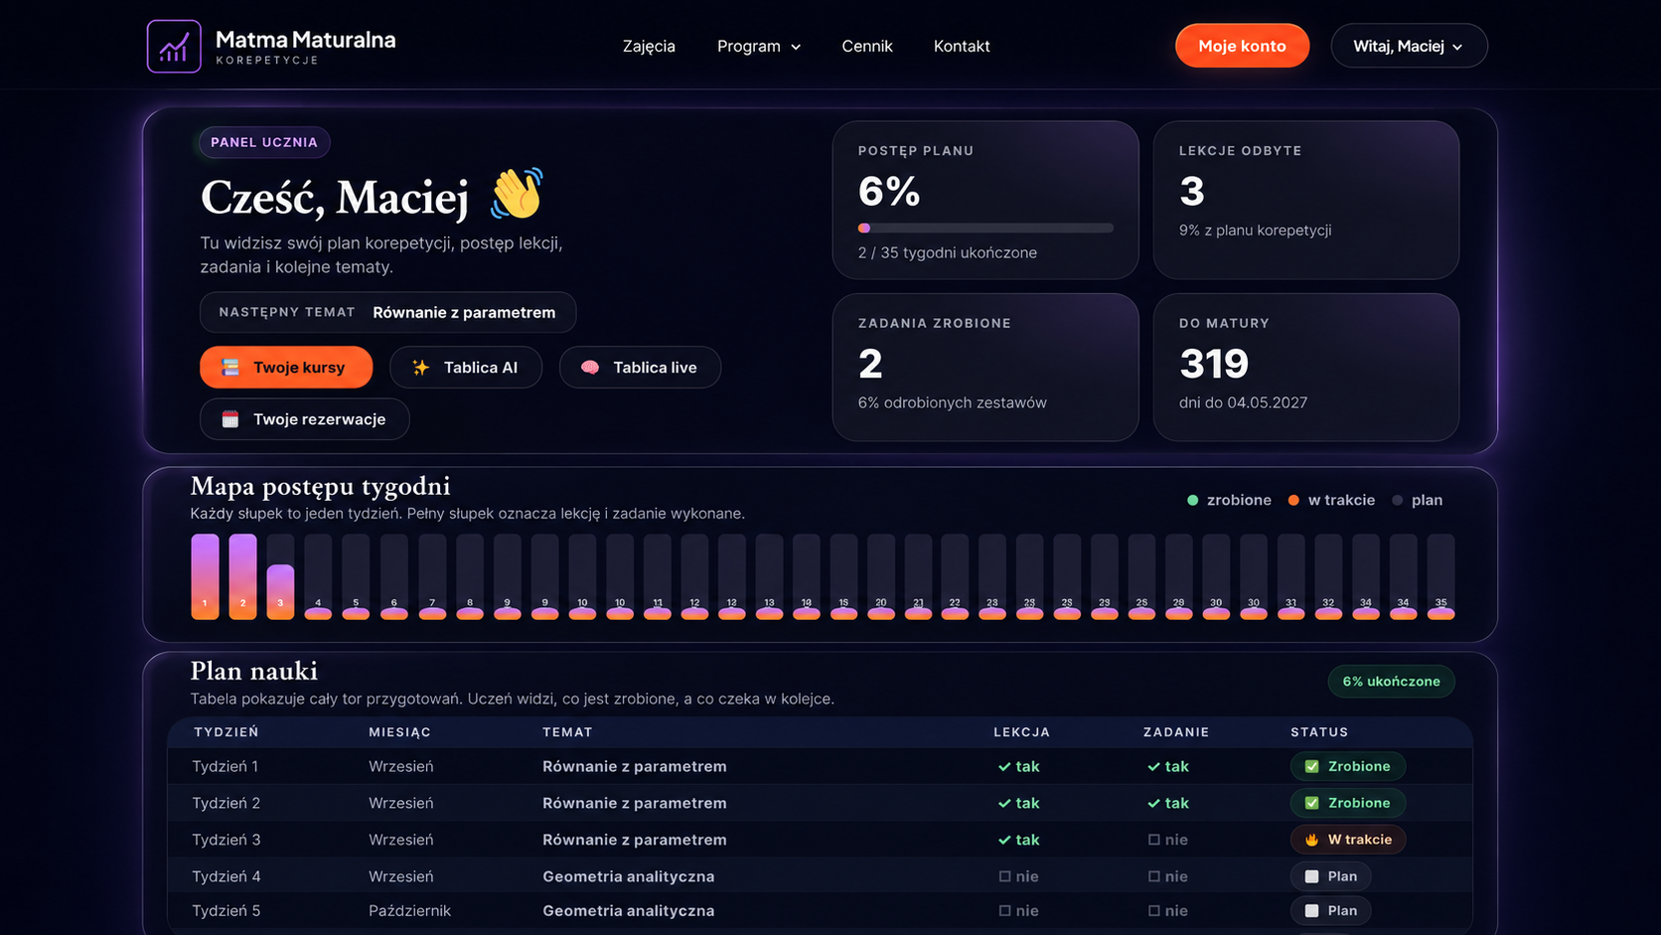Image resolution: width=1661 pixels, height=935 pixels.
Task: Click the Matma Maturalna brand name
Action: point(305,40)
